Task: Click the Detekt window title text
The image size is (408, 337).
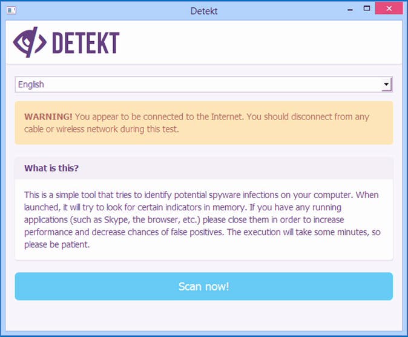Action: pyautogui.click(x=204, y=11)
